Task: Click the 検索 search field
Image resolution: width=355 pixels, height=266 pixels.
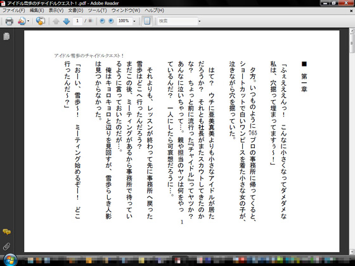Action: pyautogui.click(x=177, y=21)
